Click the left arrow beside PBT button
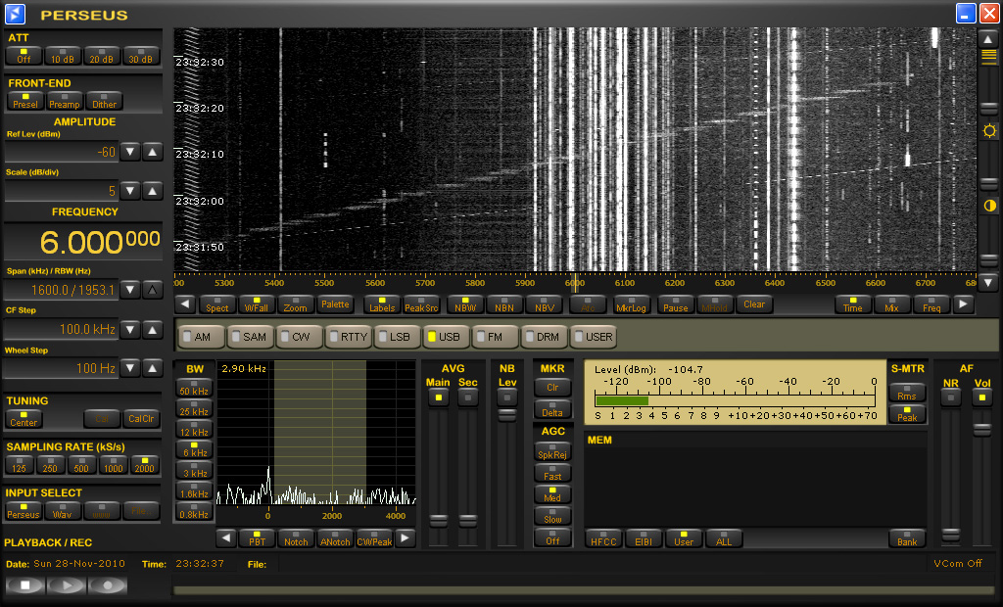 click(x=226, y=538)
